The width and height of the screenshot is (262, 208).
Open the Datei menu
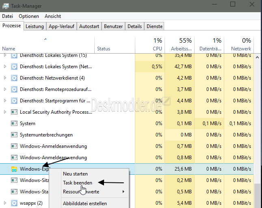point(8,16)
